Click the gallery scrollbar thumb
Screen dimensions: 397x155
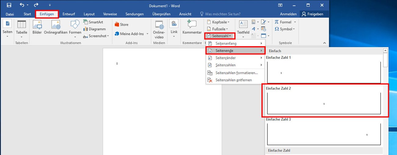tap(385, 60)
